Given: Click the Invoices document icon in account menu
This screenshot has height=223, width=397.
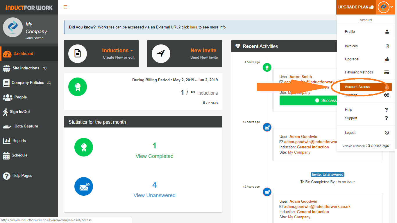Looking at the screenshot, I should (387, 46).
